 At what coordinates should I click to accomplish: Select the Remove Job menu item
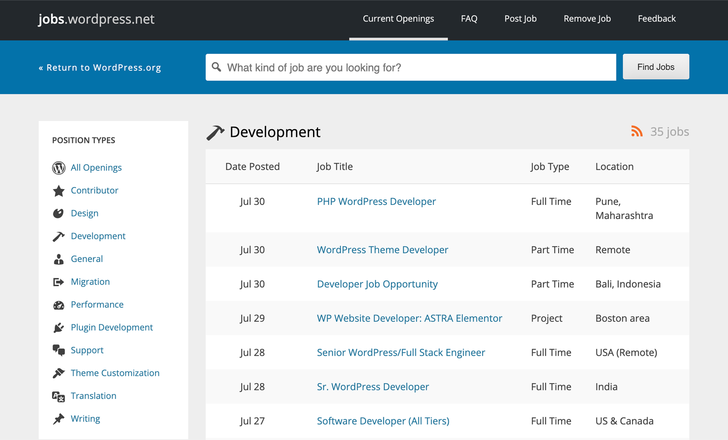(x=587, y=19)
